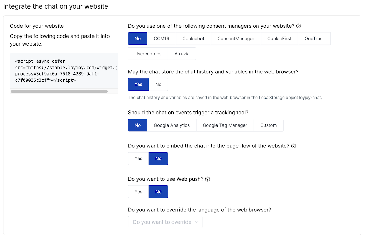Screen dimensions: 367x238
Task: Click help icon next to consent managers question
Action: (299, 26)
